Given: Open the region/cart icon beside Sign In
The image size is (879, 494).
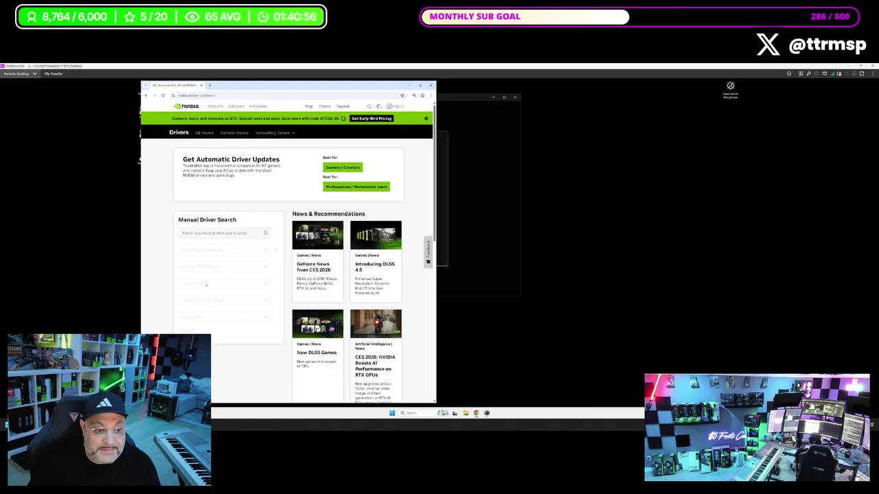Looking at the screenshot, I should click(x=378, y=106).
